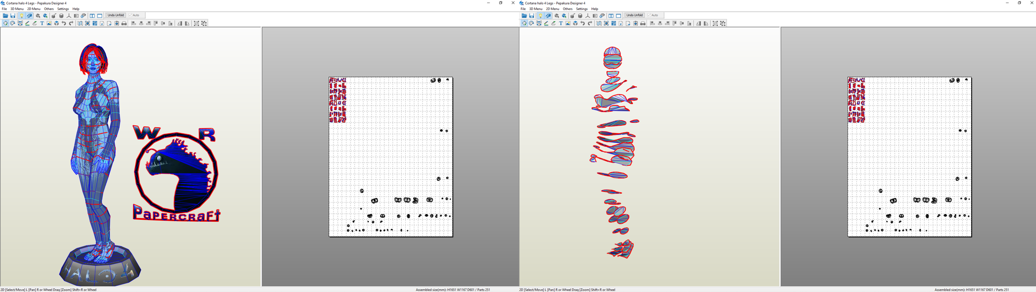Open Others menu in left window

[x=49, y=9]
